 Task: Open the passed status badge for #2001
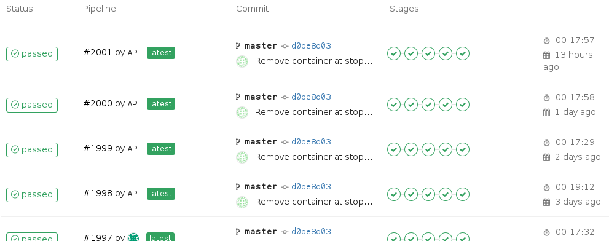click(32, 54)
